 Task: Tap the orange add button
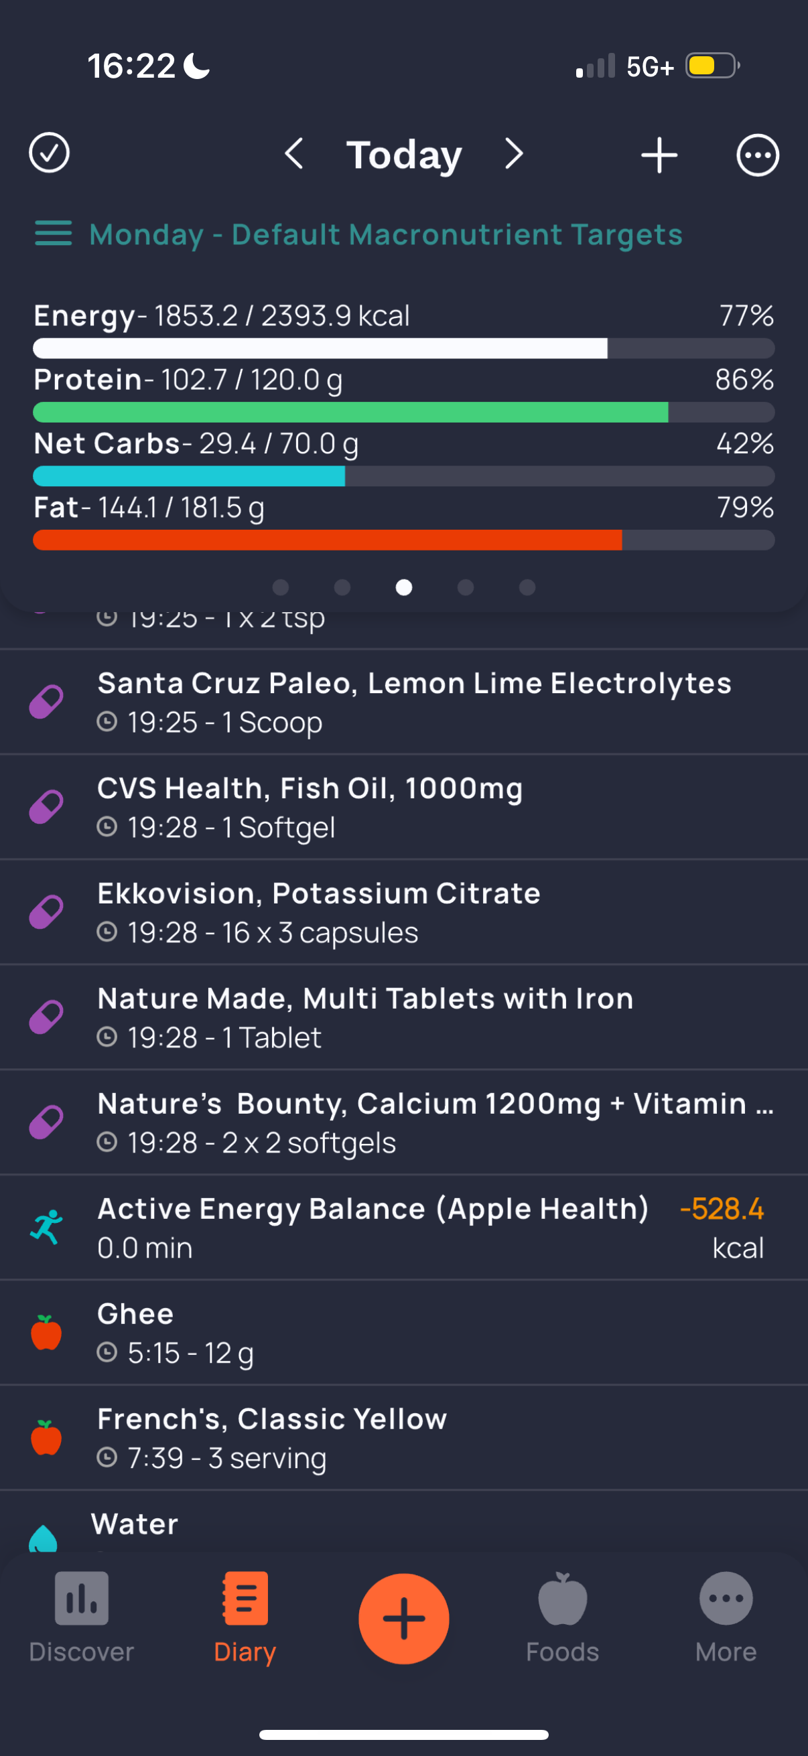coord(403,1619)
